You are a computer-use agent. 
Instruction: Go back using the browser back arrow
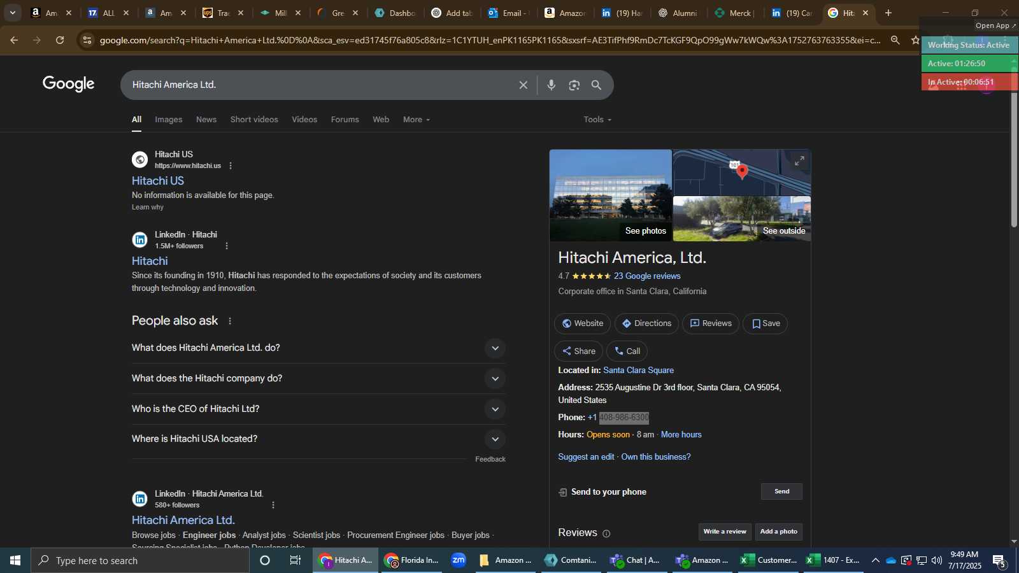click(x=14, y=40)
